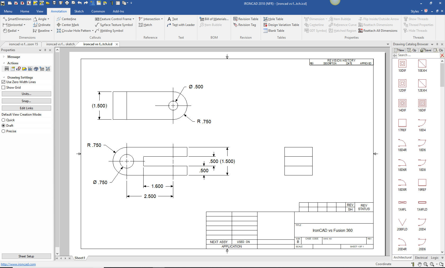Click the Redo arrow in title bar
The height and width of the screenshot is (268, 445).
click(x=86, y=3)
